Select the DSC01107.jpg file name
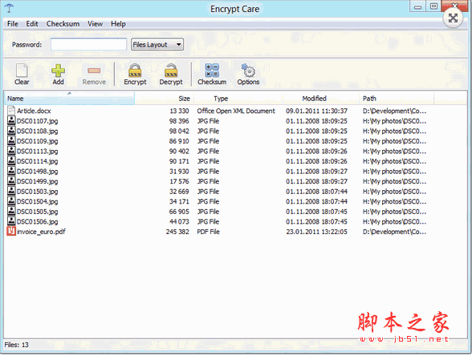The height and width of the screenshot is (356, 472). pyautogui.click(x=37, y=121)
